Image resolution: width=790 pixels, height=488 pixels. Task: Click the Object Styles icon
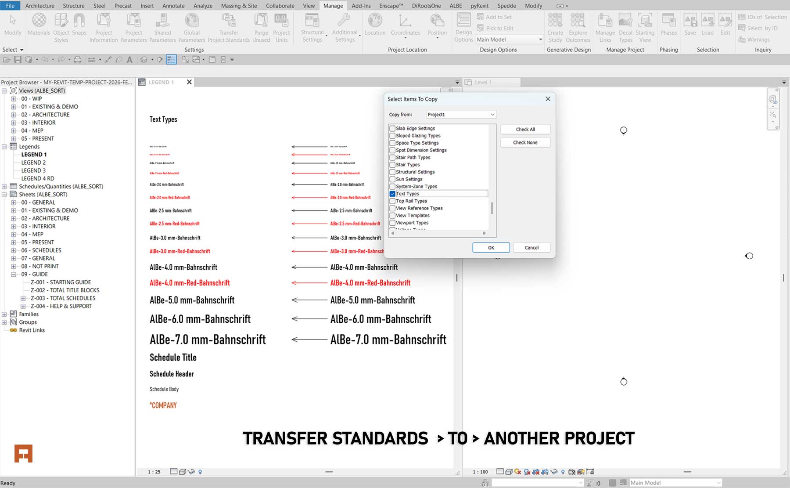click(61, 26)
